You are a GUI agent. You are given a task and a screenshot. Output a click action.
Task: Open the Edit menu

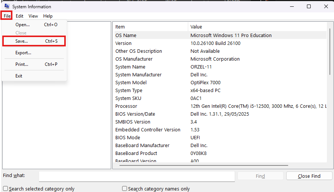(20, 16)
